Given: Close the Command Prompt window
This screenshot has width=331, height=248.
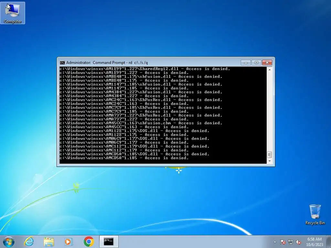Looking at the screenshot, I should coord(267,63).
